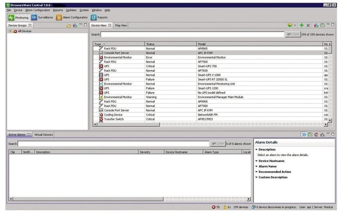Switch to the Surveillance perspective

[x=42, y=18]
